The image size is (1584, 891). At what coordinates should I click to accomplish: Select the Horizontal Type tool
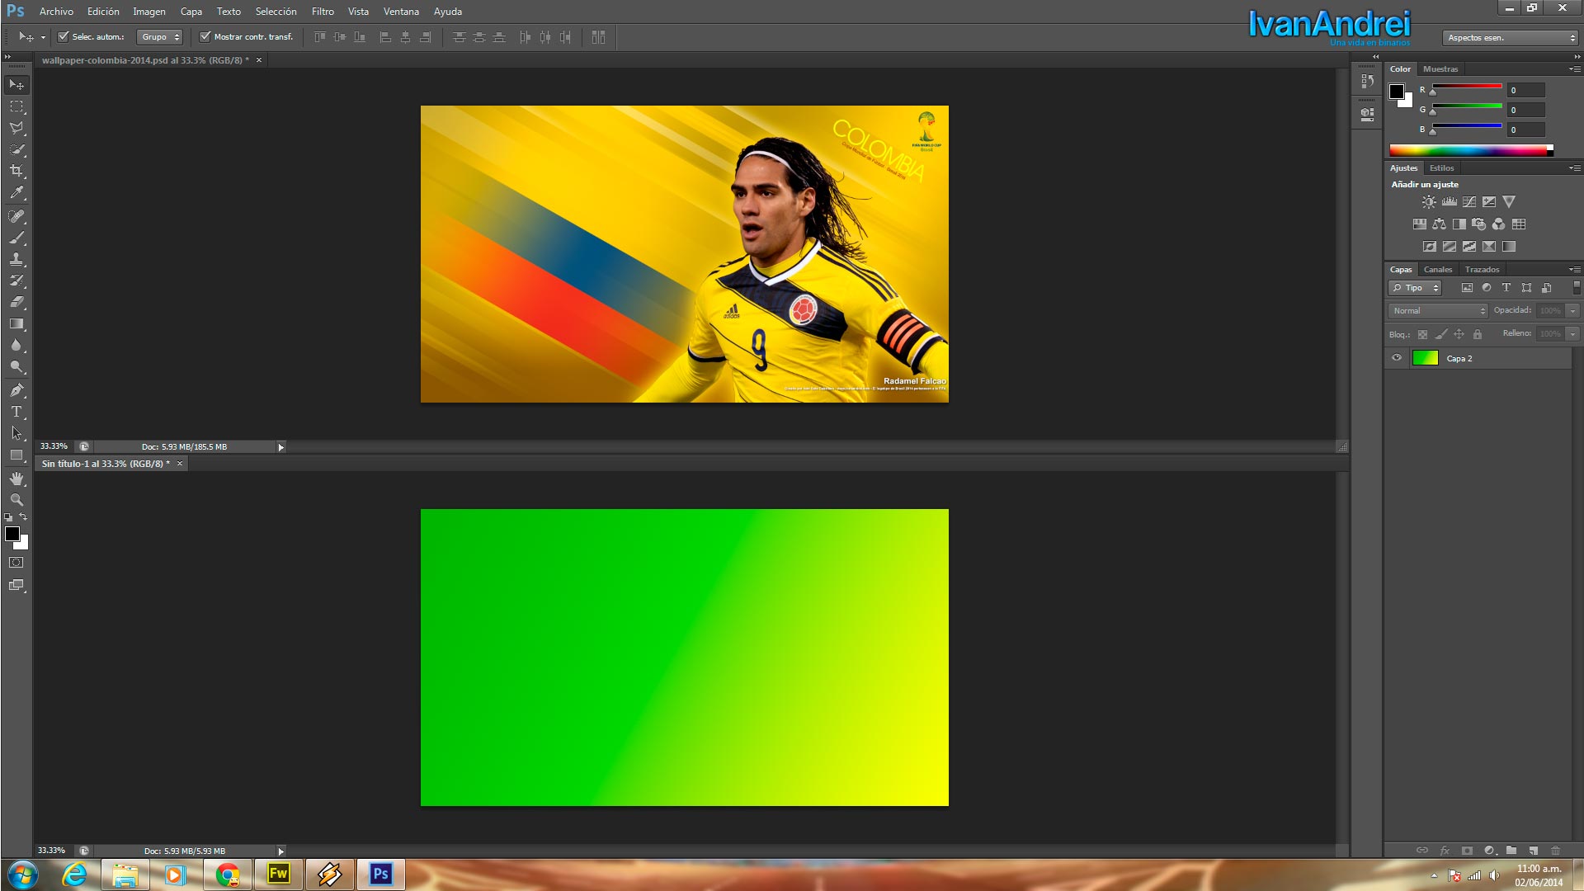pyautogui.click(x=16, y=412)
